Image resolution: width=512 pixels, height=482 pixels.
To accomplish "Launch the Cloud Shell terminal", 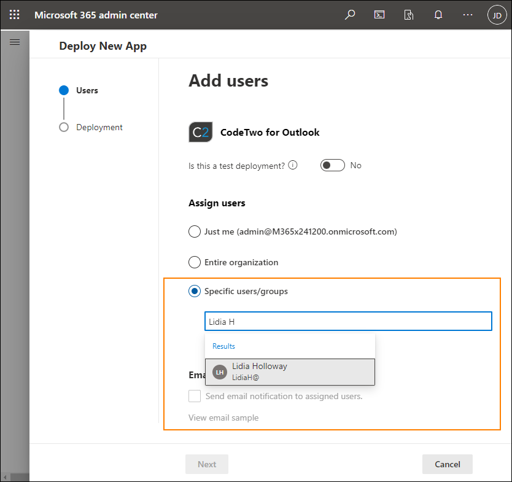I will (x=379, y=14).
